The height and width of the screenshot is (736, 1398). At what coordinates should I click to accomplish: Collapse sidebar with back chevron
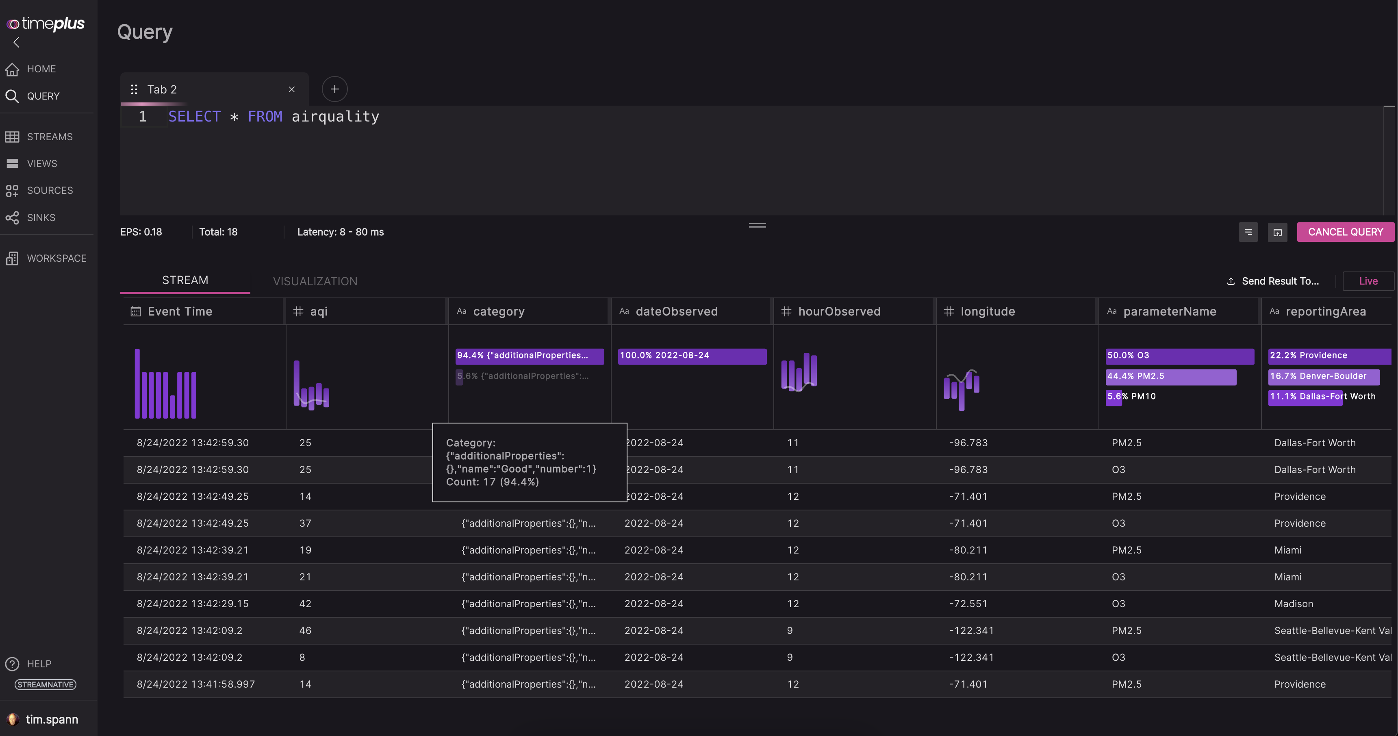click(x=16, y=42)
